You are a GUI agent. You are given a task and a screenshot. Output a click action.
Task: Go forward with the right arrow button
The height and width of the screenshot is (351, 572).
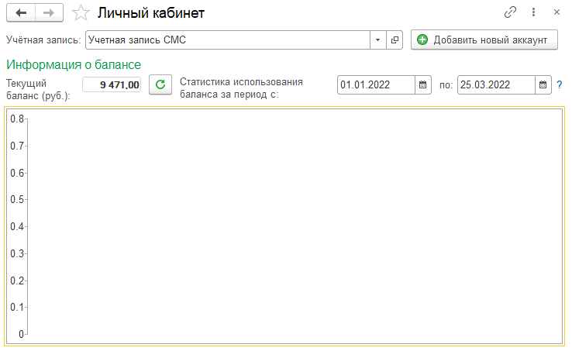(x=49, y=12)
